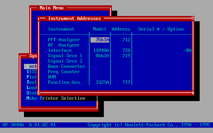
Task: Choose the Stor item in system menu
Action: pyautogui.click(x=32, y=93)
